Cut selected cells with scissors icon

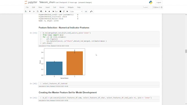34,12
